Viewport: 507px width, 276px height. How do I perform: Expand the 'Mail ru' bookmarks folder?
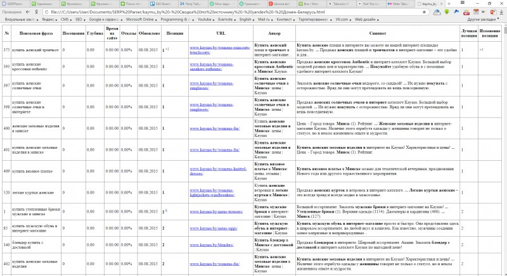[266, 20]
